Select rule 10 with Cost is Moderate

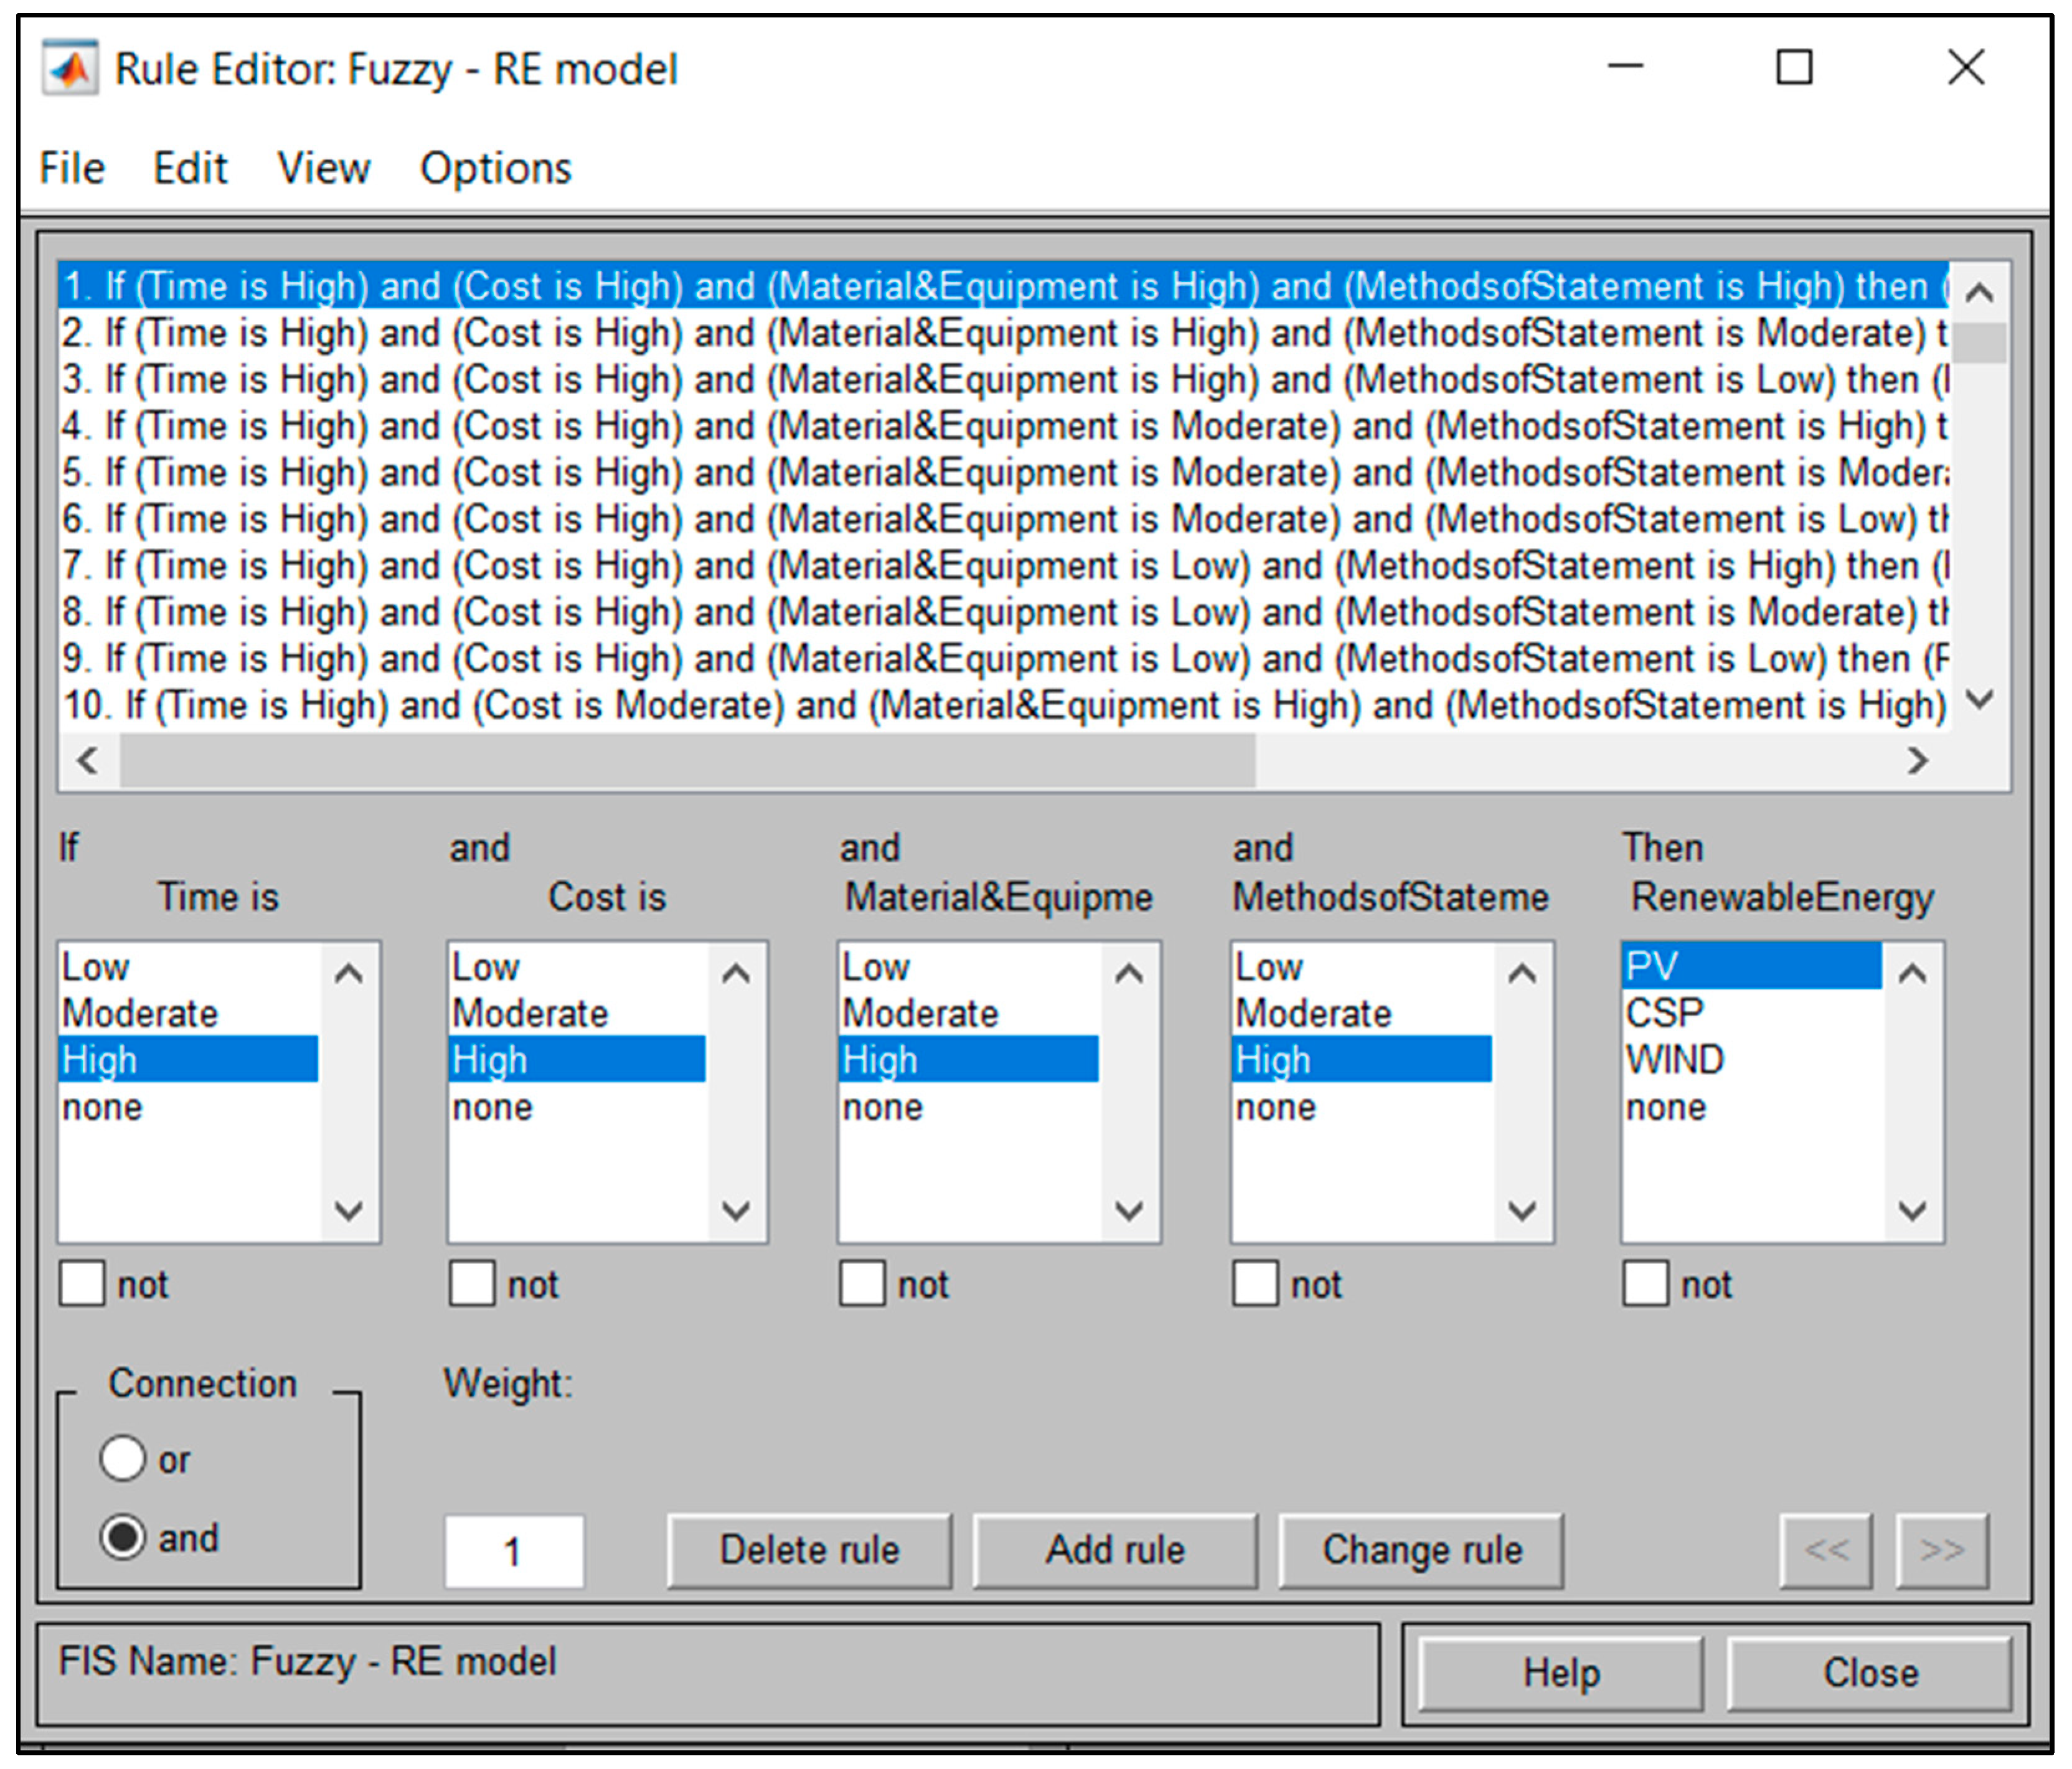point(1003,705)
